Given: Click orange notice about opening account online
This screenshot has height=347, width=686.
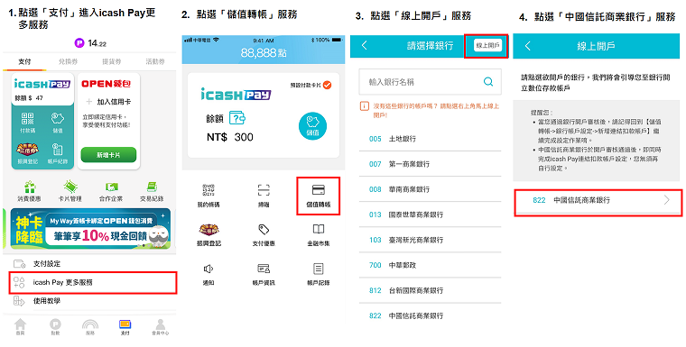Looking at the screenshot, I should tap(430, 111).
